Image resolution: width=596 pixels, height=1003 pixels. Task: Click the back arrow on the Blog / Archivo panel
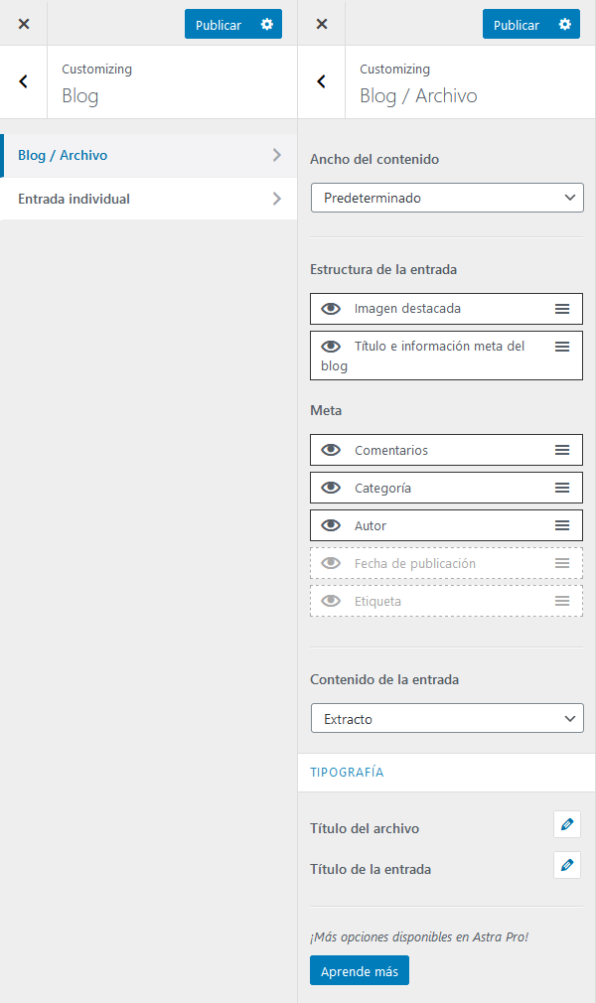click(x=321, y=81)
